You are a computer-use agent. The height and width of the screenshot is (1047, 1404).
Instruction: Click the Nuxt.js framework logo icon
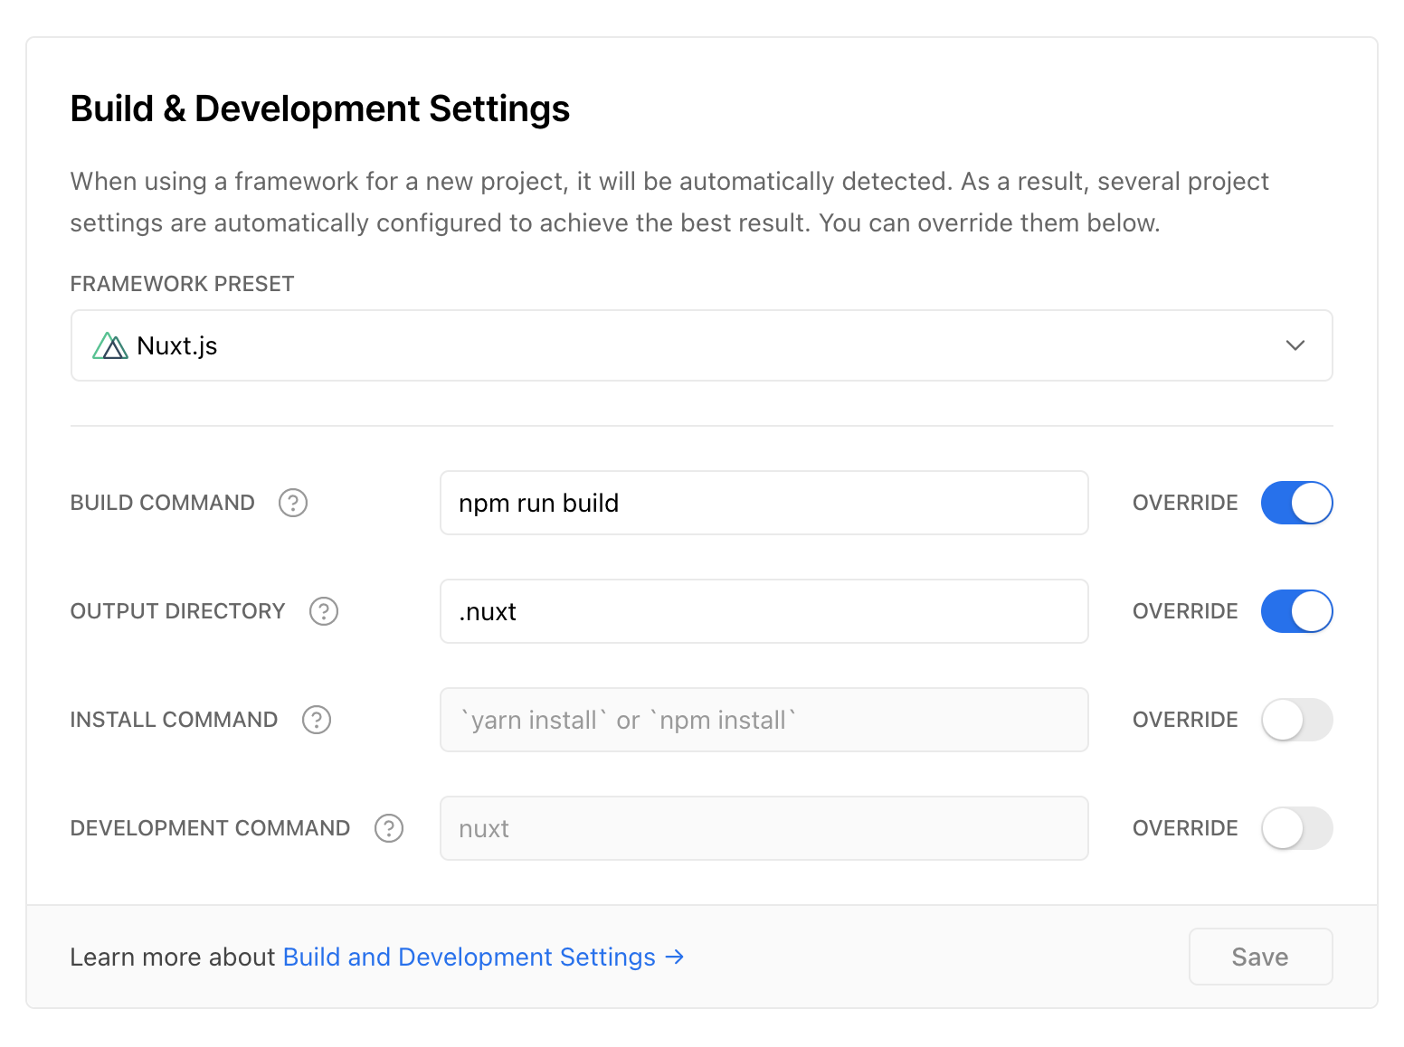click(109, 345)
